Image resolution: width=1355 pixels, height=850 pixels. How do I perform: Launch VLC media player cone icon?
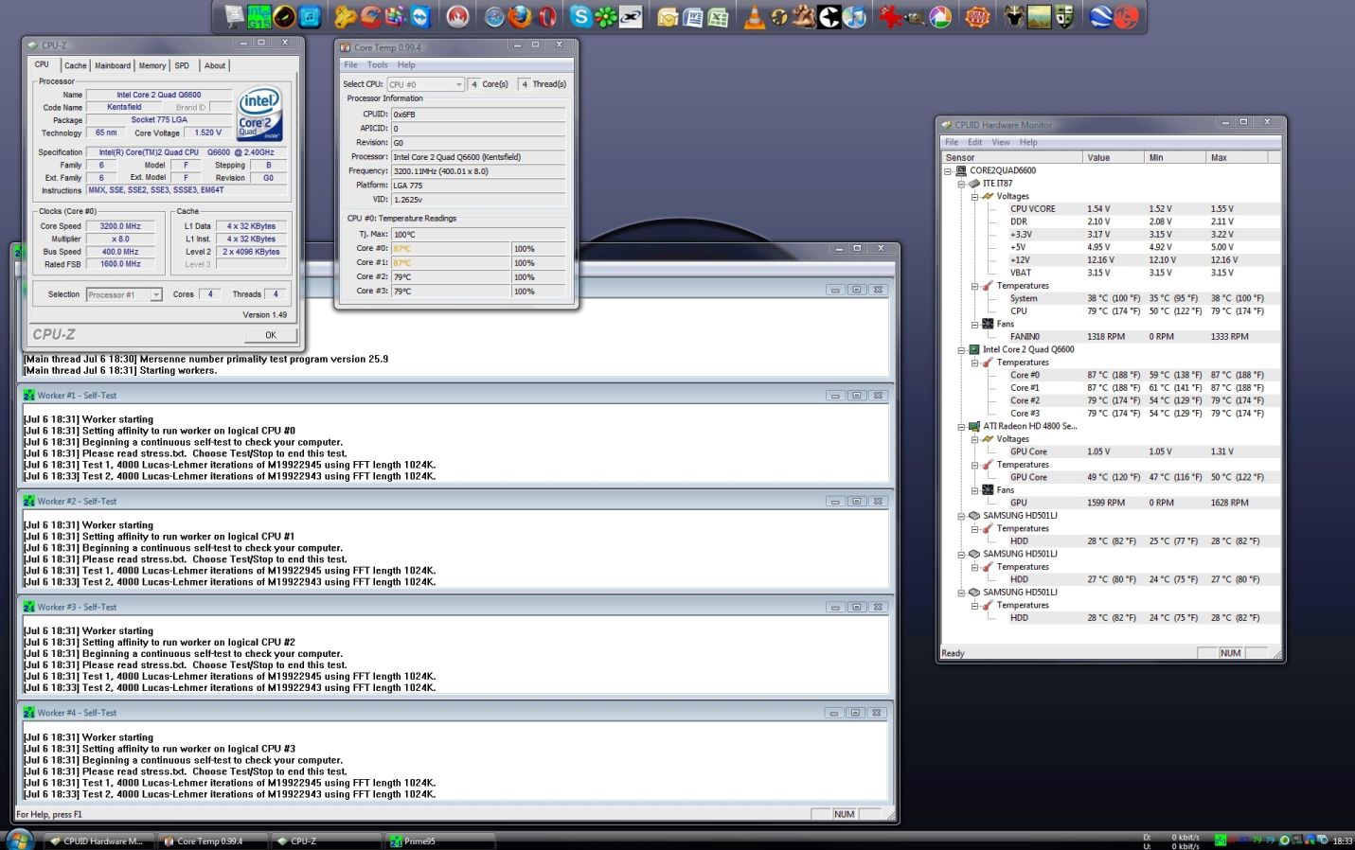(x=754, y=17)
